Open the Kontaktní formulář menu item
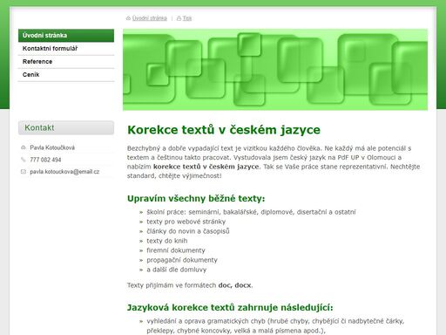 tap(66, 49)
